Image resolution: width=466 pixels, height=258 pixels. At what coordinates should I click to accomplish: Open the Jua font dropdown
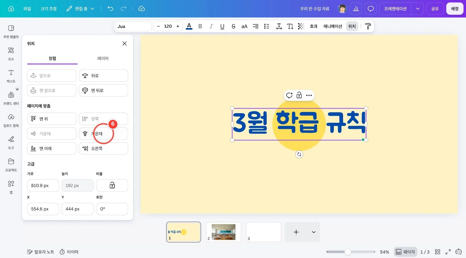pyautogui.click(x=133, y=26)
